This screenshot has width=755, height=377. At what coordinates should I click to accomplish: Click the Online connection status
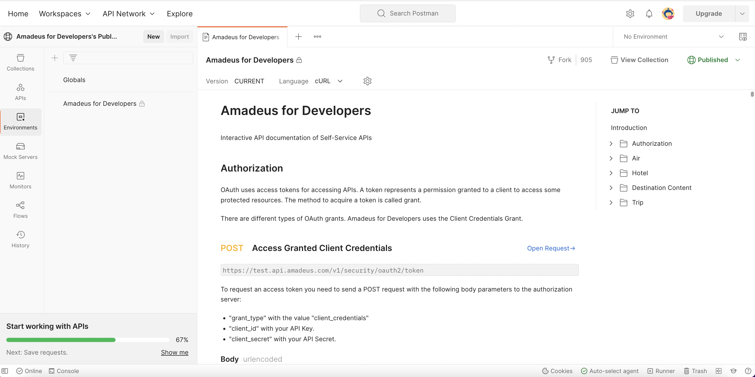(29, 371)
